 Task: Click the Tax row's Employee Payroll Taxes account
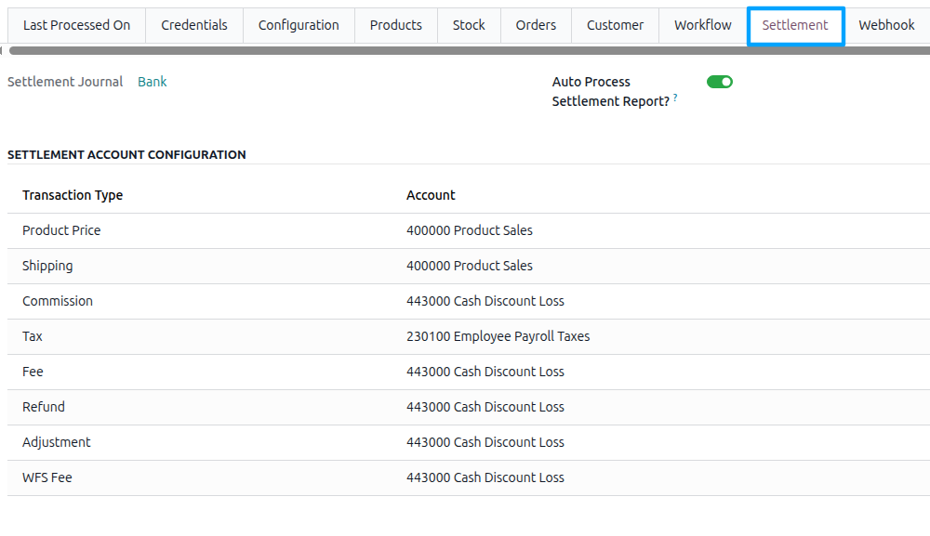(x=498, y=336)
